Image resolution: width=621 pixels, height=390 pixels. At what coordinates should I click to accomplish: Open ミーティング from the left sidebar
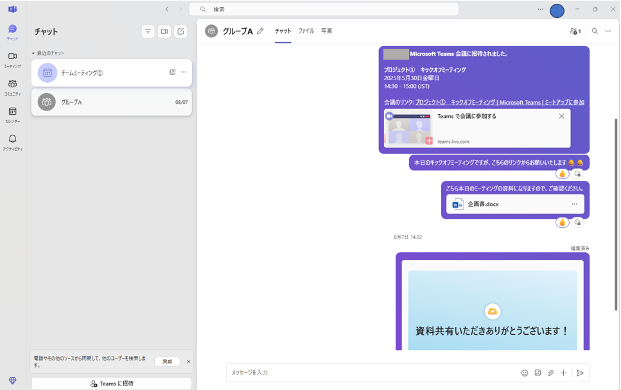[x=12, y=60]
